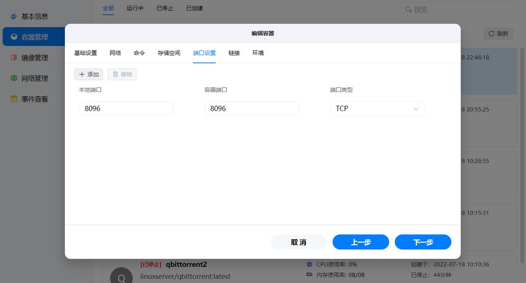Click the disabled 移除 button
This screenshot has height=283, width=526.
[121, 74]
